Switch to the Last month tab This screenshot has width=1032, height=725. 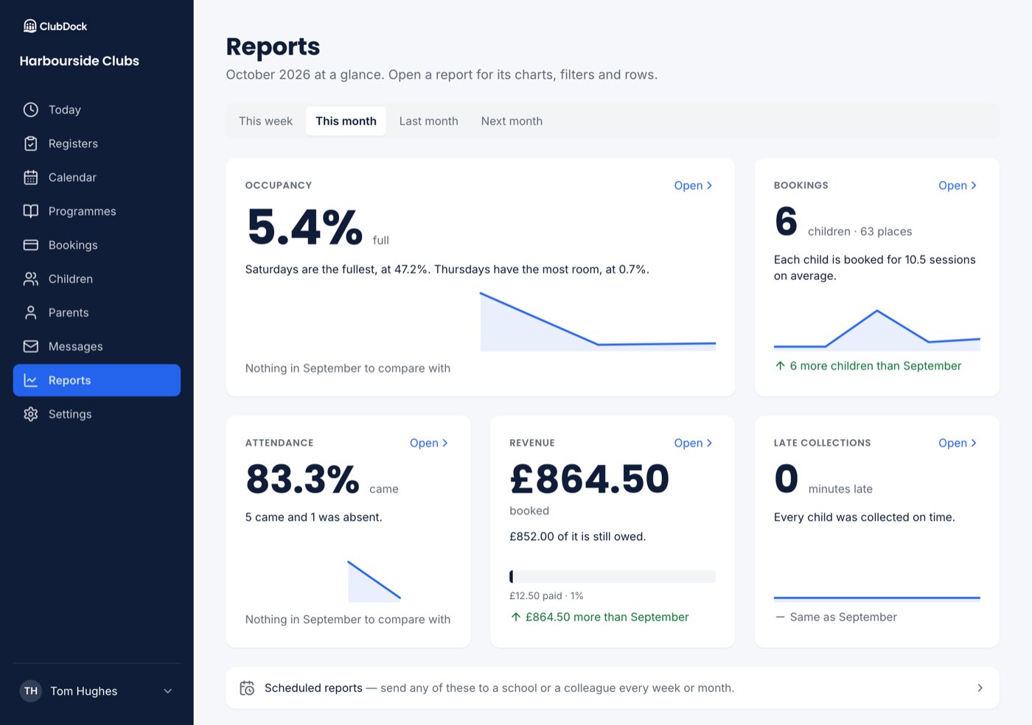(x=428, y=121)
